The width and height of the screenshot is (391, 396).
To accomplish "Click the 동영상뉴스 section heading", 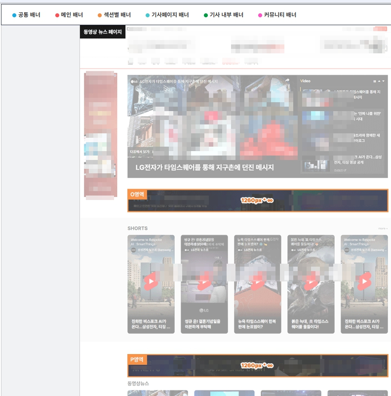I will 138,383.
